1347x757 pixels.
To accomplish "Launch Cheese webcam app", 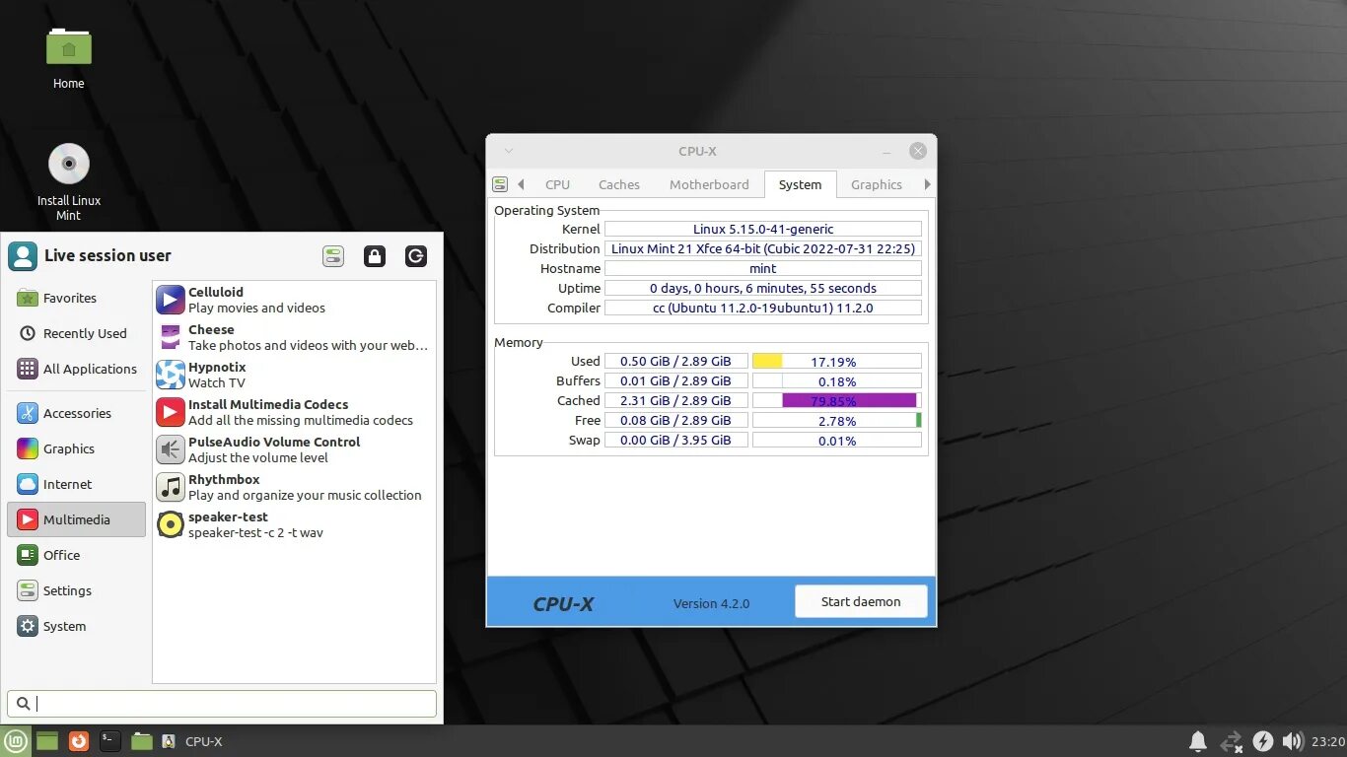I will tap(294, 337).
